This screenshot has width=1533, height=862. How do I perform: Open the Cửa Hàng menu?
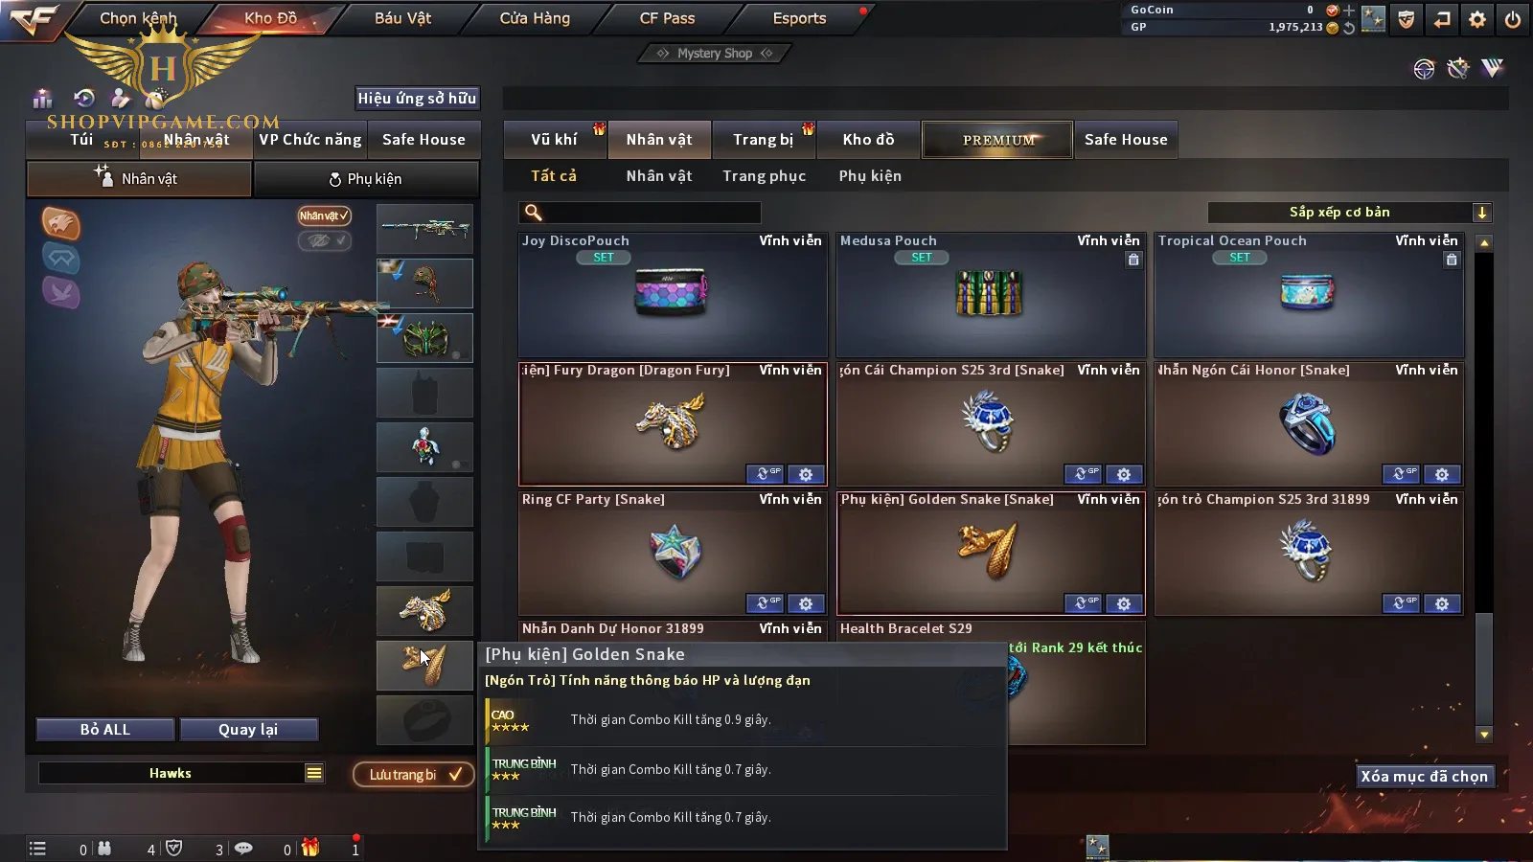tap(535, 18)
